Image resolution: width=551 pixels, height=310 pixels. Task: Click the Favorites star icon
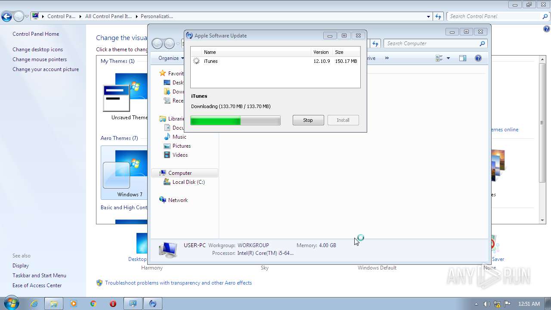click(x=162, y=74)
